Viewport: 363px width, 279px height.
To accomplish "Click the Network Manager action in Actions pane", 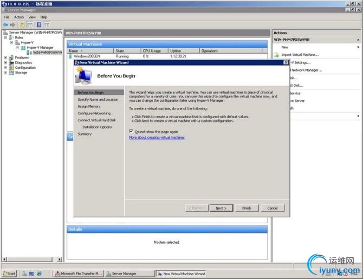I will (306, 70).
